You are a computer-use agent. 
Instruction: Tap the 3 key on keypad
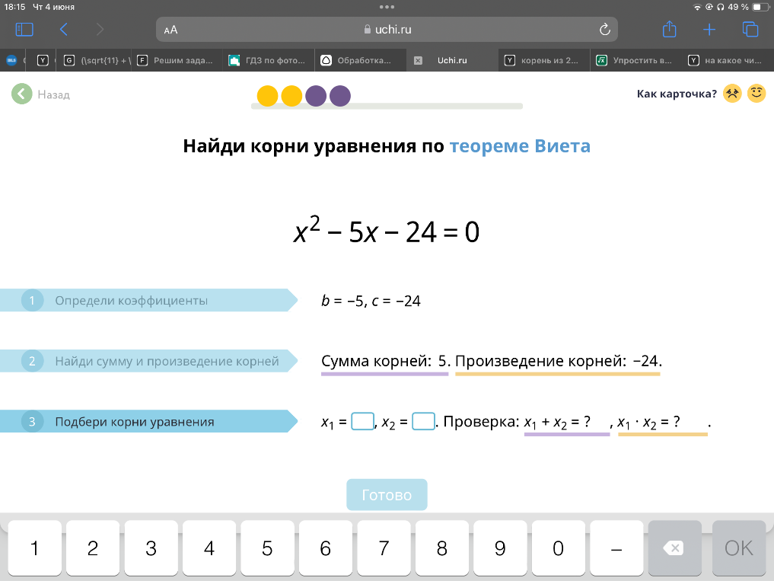151,548
